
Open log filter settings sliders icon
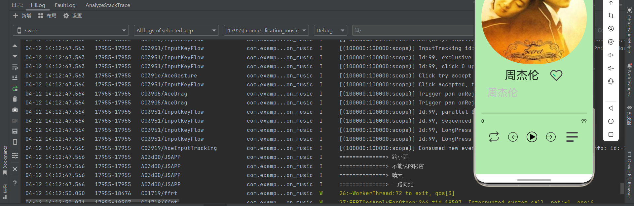click(x=15, y=156)
